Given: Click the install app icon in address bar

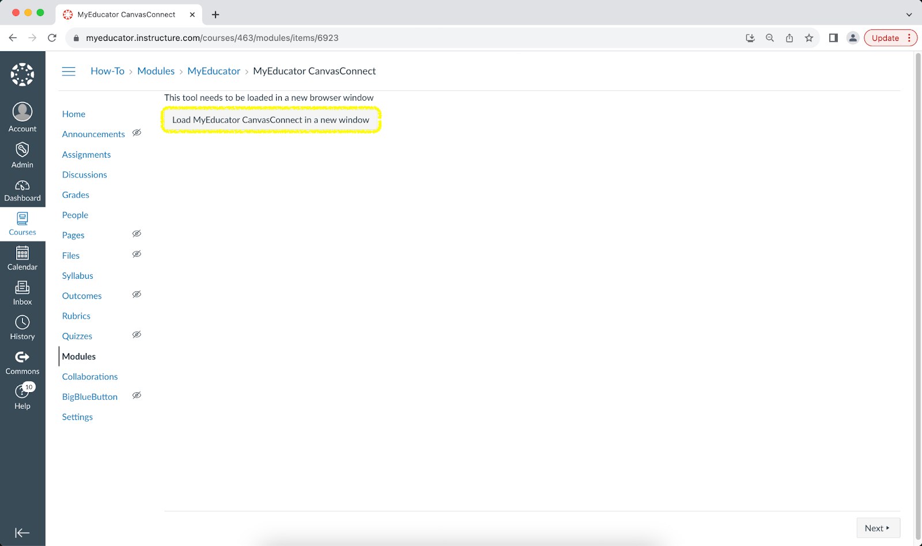Looking at the screenshot, I should pyautogui.click(x=750, y=38).
